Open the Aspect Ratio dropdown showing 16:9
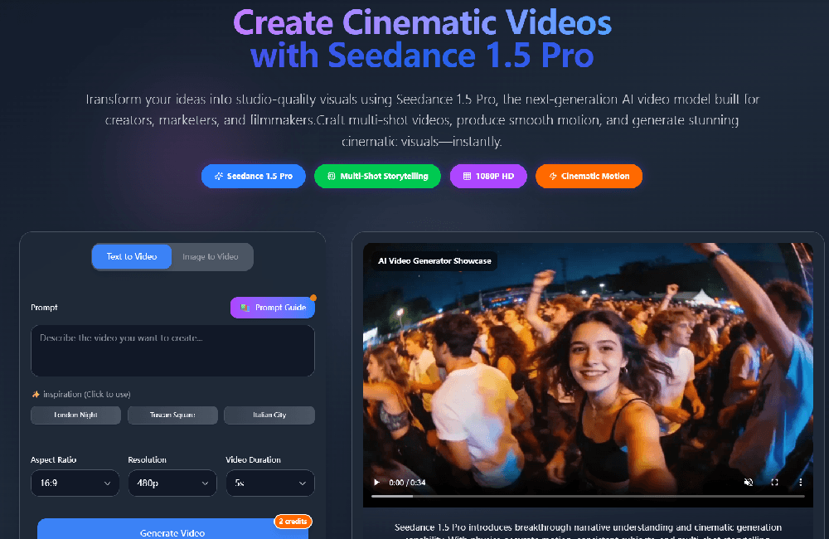 pos(75,483)
